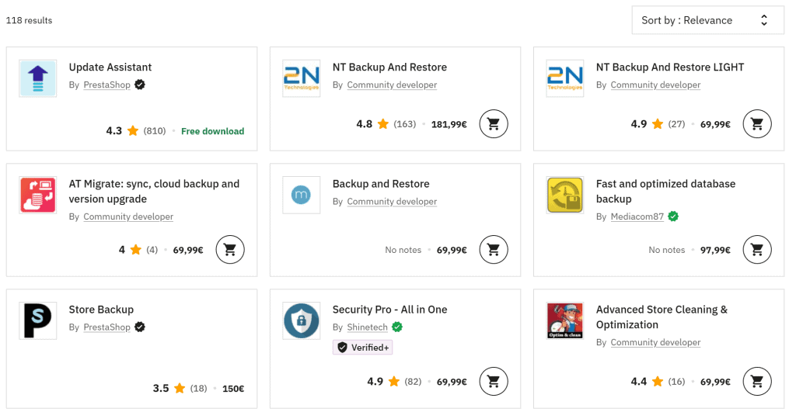Click the 4.8 star rating of NT Backup And Restore
Screen dimensions: 796x412
[x=372, y=123]
